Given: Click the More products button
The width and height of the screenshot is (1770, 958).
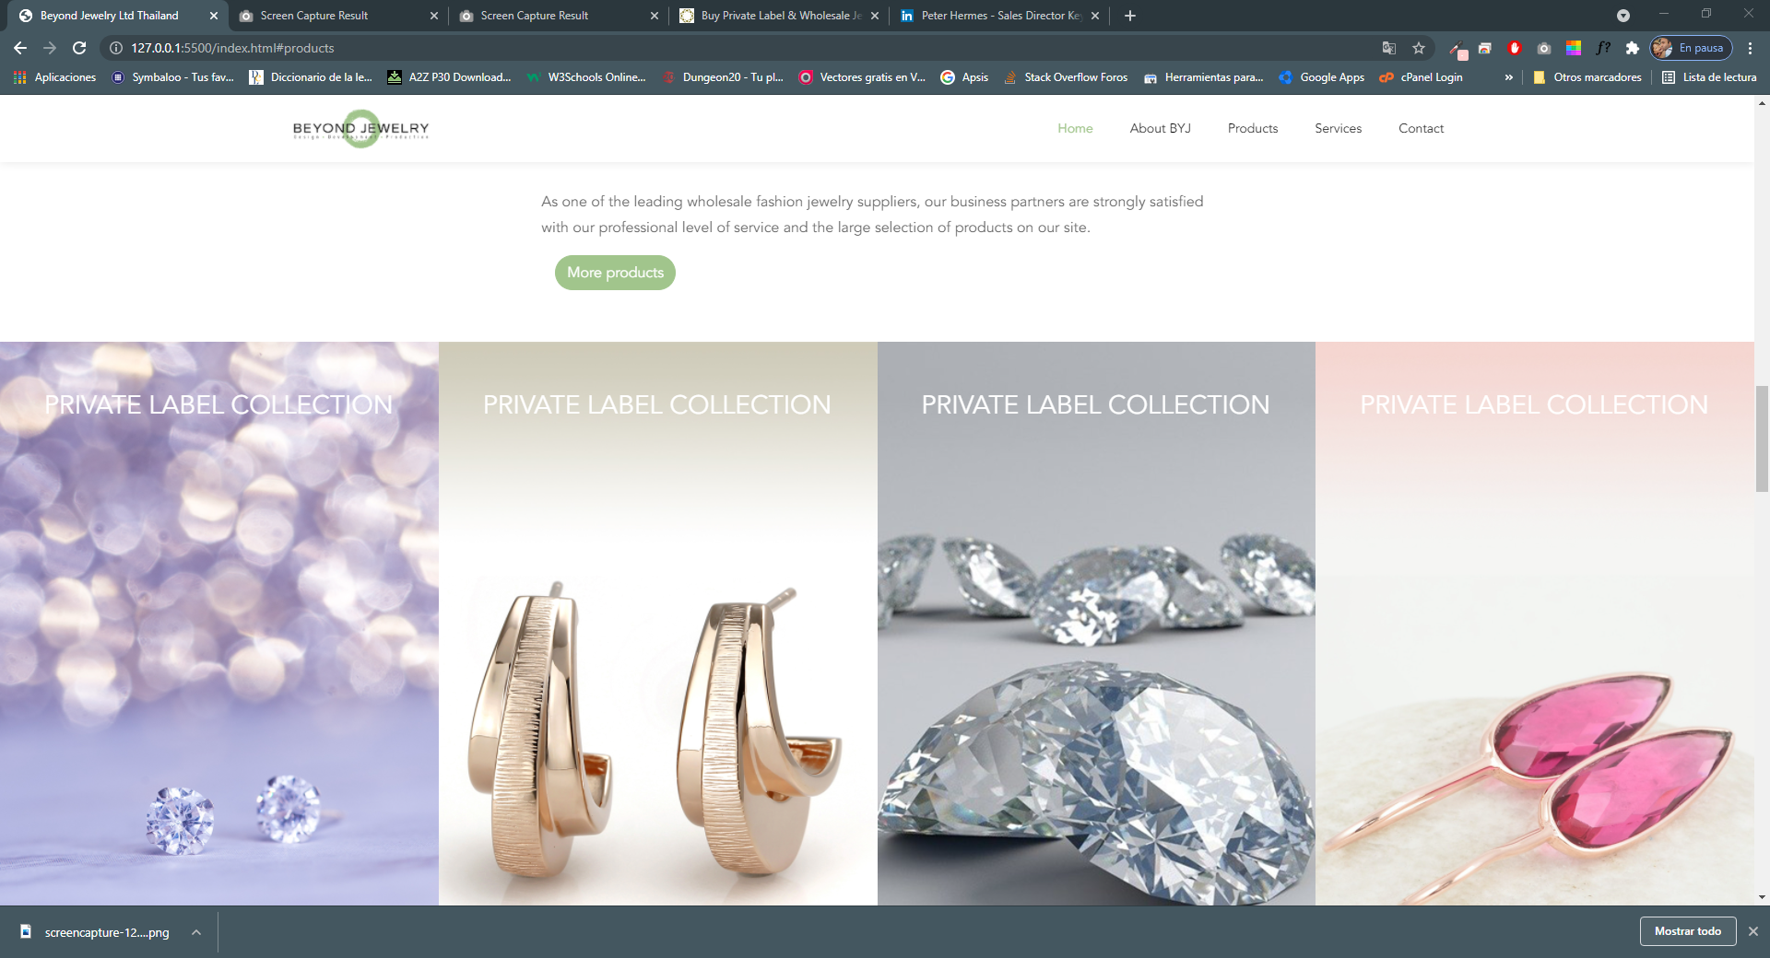Looking at the screenshot, I should click(x=614, y=272).
